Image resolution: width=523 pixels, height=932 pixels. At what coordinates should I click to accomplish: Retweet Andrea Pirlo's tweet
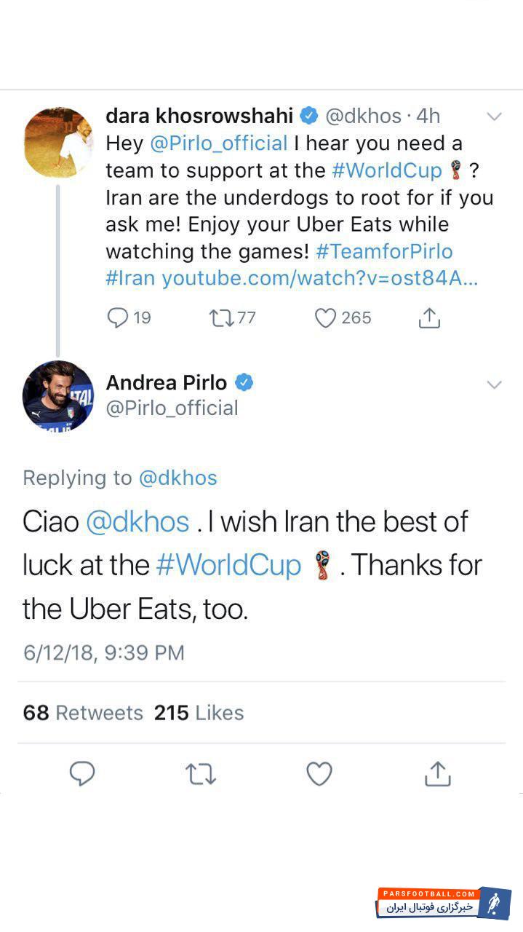click(201, 774)
